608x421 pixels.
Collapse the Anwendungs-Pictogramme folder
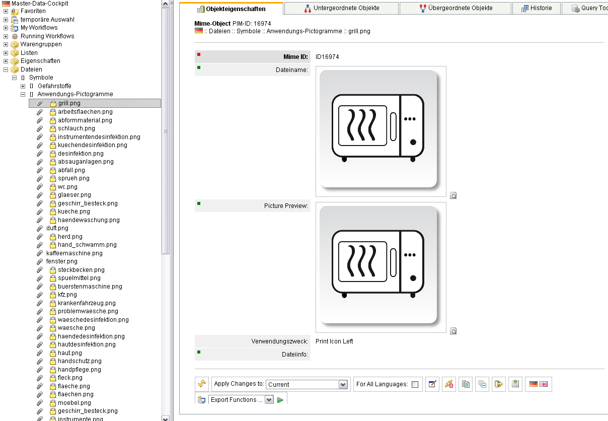23,94
